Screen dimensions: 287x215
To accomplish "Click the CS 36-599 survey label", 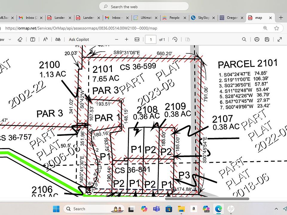I will click(138, 67).
